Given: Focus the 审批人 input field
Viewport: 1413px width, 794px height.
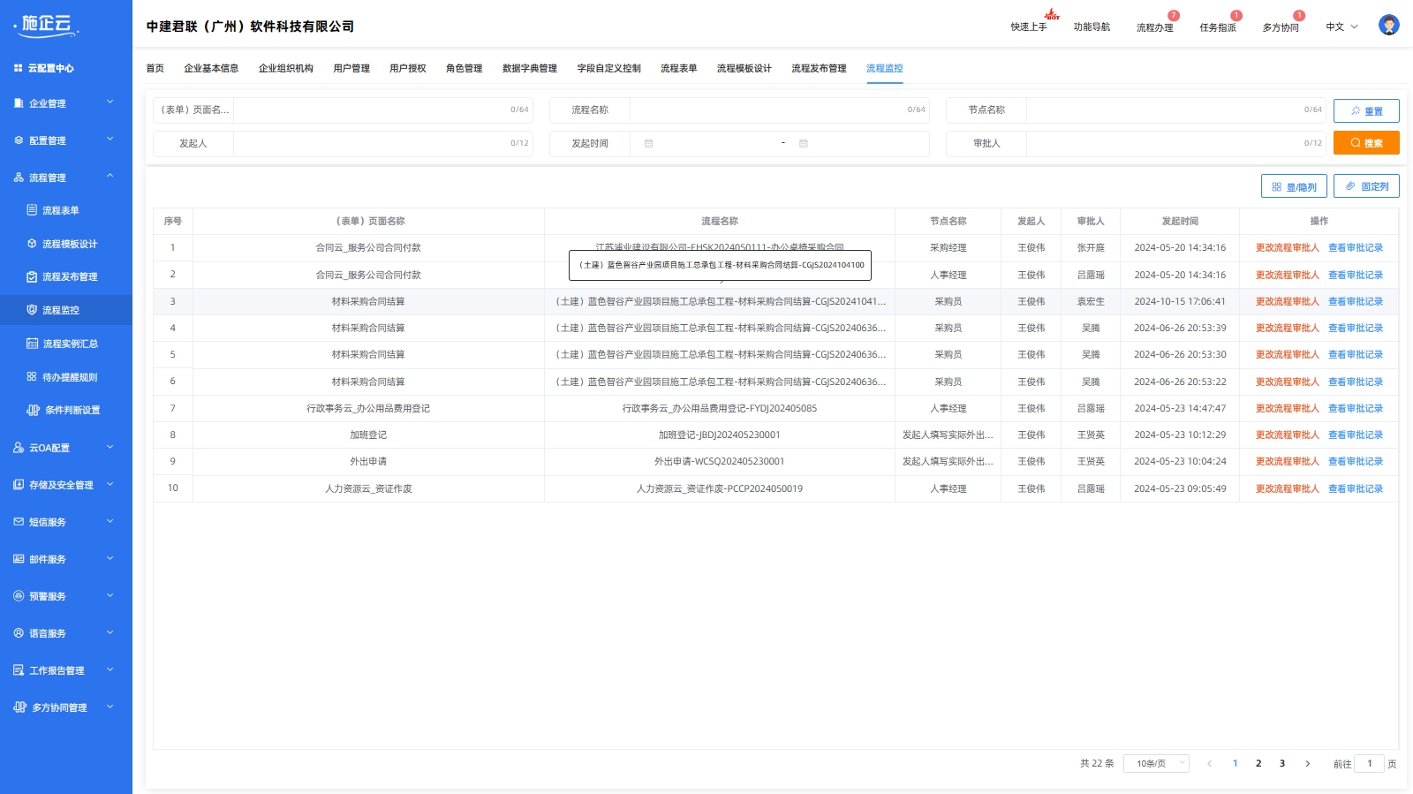Looking at the screenshot, I should pos(1175,143).
